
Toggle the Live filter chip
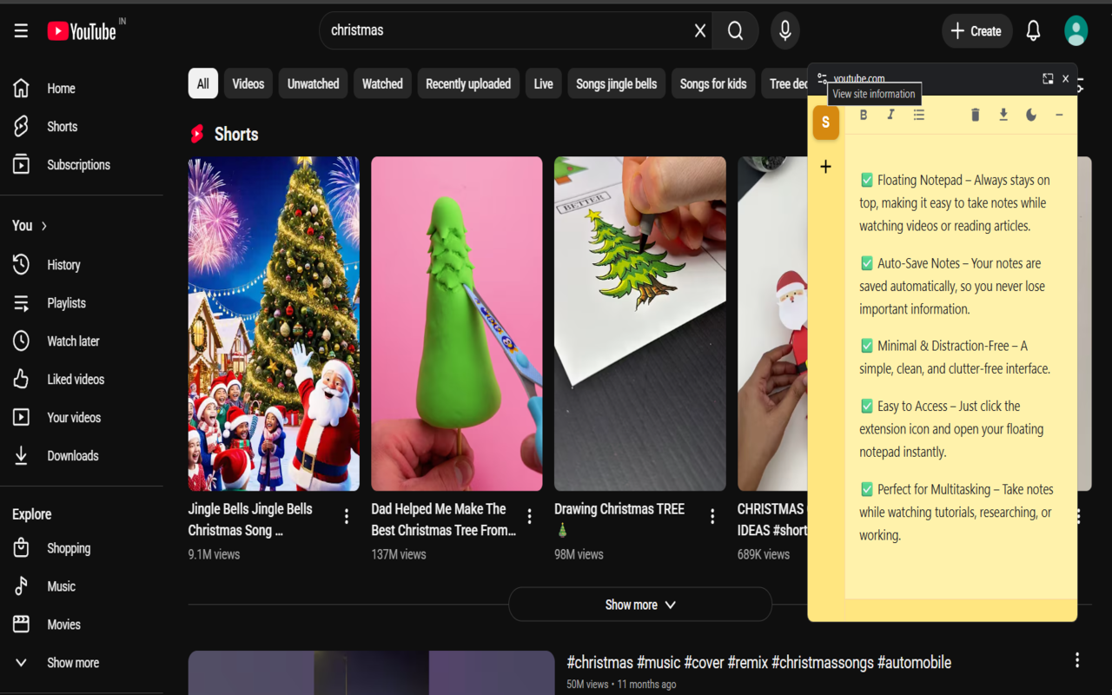click(543, 83)
